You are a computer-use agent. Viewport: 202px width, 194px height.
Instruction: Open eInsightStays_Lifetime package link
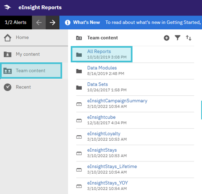coord(112,167)
